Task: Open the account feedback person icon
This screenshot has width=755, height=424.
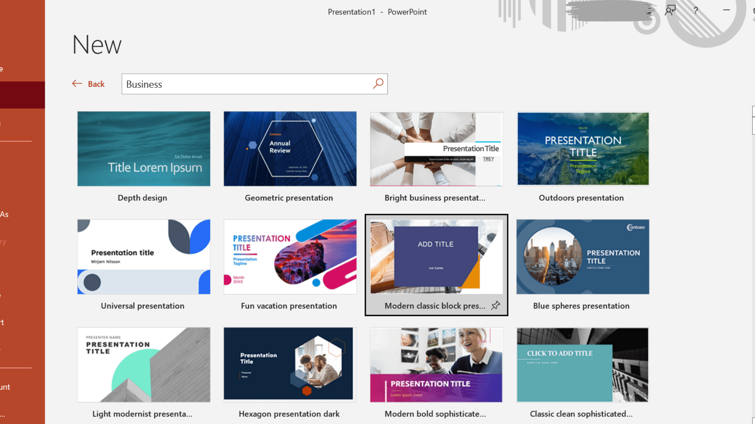Action: coord(670,11)
